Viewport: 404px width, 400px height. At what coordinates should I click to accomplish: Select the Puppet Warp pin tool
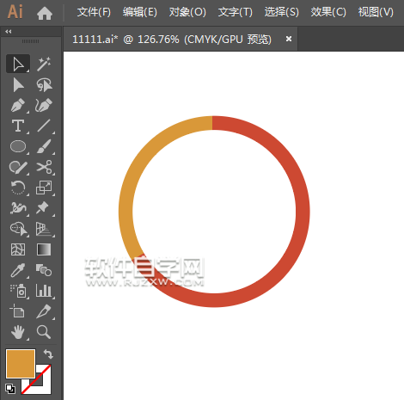tap(43, 207)
